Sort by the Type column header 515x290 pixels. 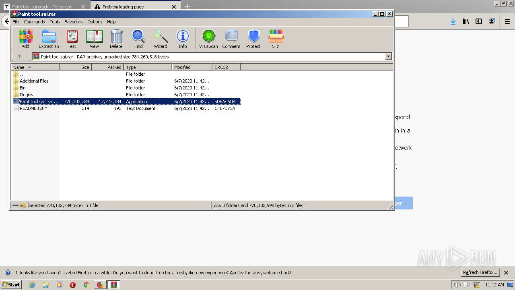point(148,67)
